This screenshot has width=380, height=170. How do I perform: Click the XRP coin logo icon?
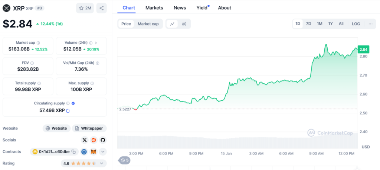point(7,8)
